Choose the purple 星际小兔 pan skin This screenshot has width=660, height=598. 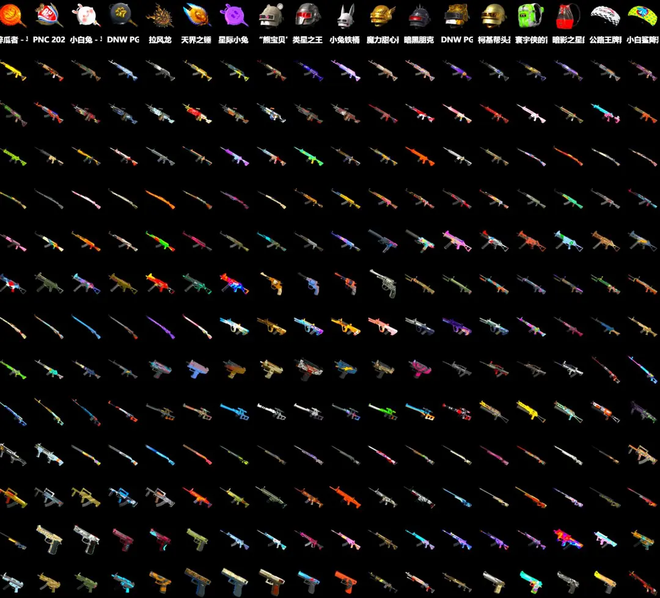[233, 15]
